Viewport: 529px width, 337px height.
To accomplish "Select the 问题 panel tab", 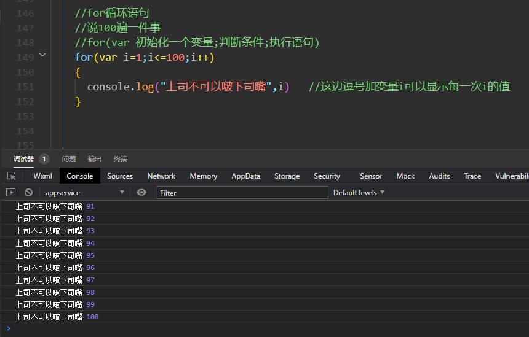I will 69,159.
